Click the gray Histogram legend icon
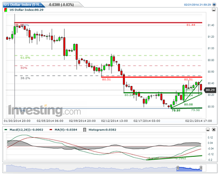The image size is (220, 175). point(85,130)
